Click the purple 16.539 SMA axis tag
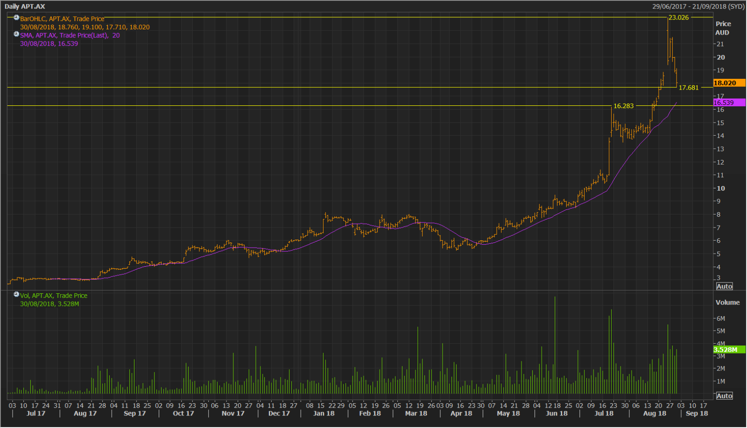 (729, 103)
